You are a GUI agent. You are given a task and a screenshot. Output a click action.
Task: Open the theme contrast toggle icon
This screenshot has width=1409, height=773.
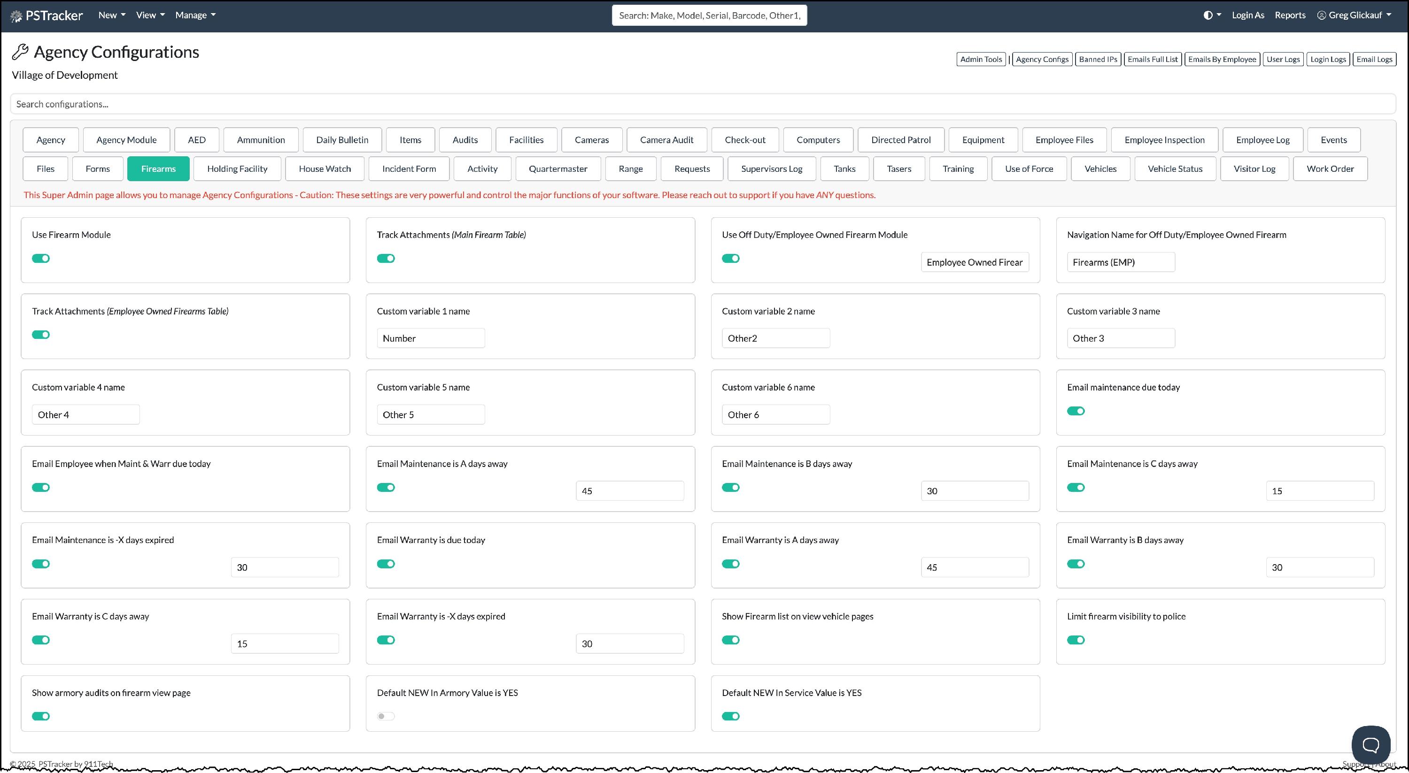pos(1208,15)
